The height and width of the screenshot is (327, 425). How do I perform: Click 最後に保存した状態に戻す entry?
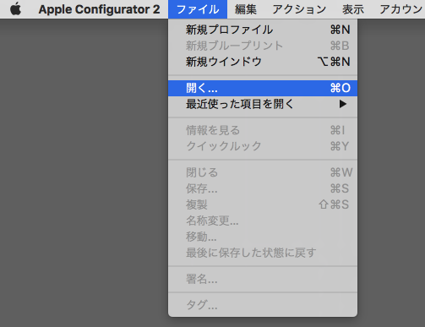point(263,253)
